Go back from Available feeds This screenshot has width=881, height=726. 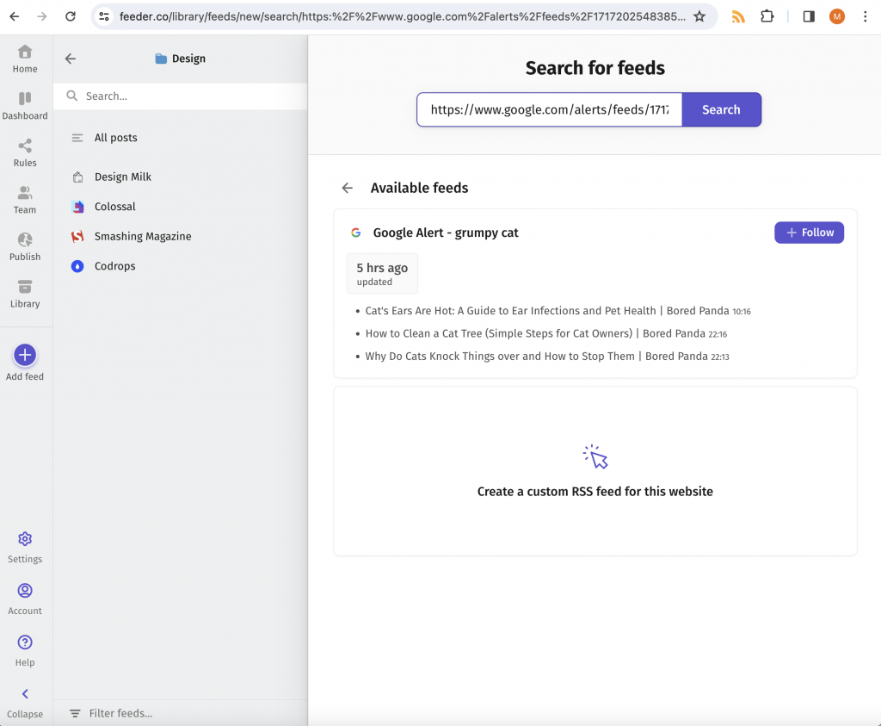[348, 188]
